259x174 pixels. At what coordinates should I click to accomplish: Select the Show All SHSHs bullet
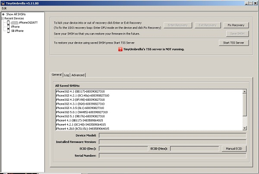[3, 14]
